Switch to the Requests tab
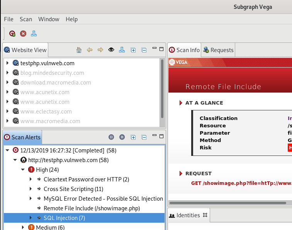Image resolution: width=292 pixels, height=230 pixels. point(218,50)
